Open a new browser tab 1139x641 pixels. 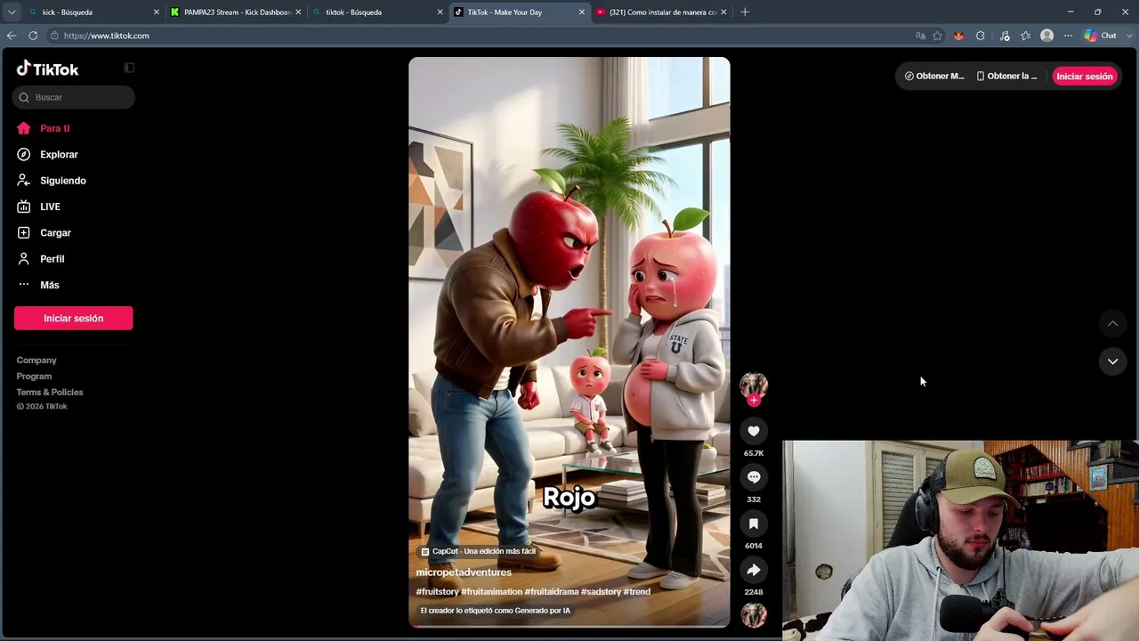tap(745, 12)
